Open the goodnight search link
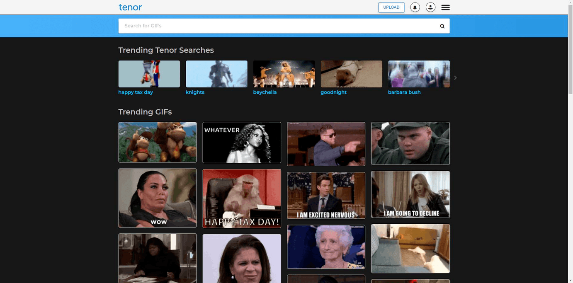The width and height of the screenshot is (573, 283). pyautogui.click(x=333, y=92)
